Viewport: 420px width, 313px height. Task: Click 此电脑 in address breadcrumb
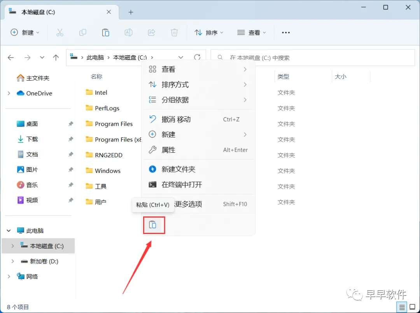tap(95, 57)
